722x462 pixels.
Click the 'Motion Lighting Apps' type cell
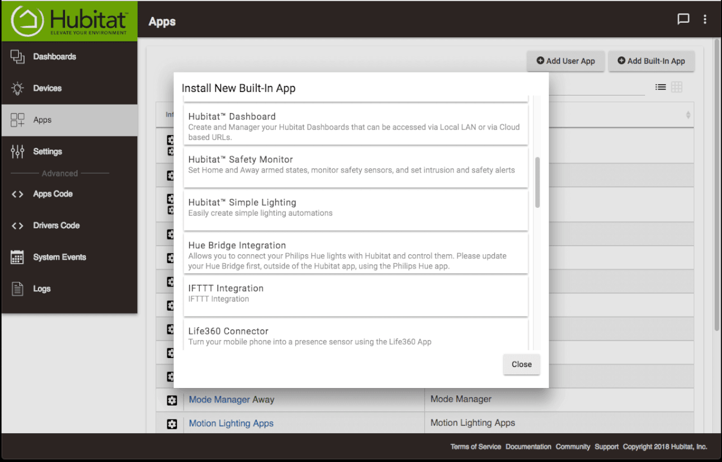click(x=559, y=423)
